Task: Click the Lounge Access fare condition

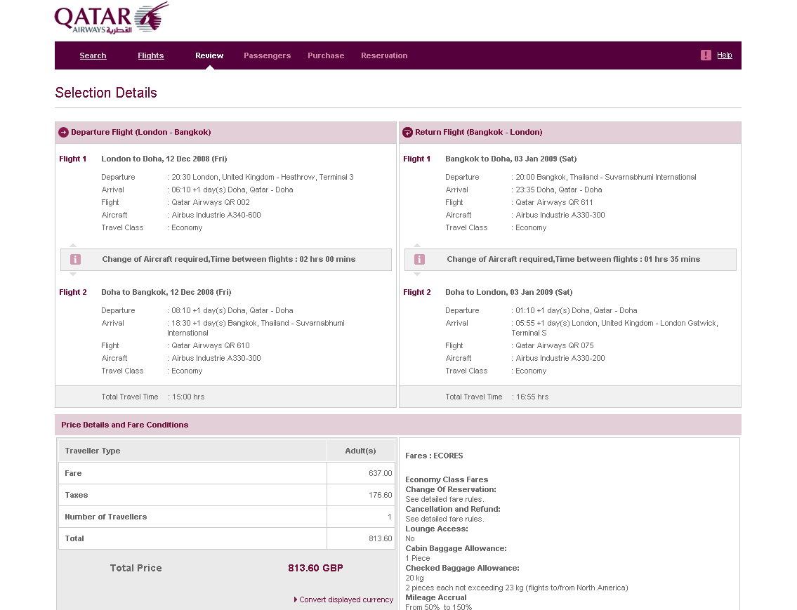Action: 437,529
